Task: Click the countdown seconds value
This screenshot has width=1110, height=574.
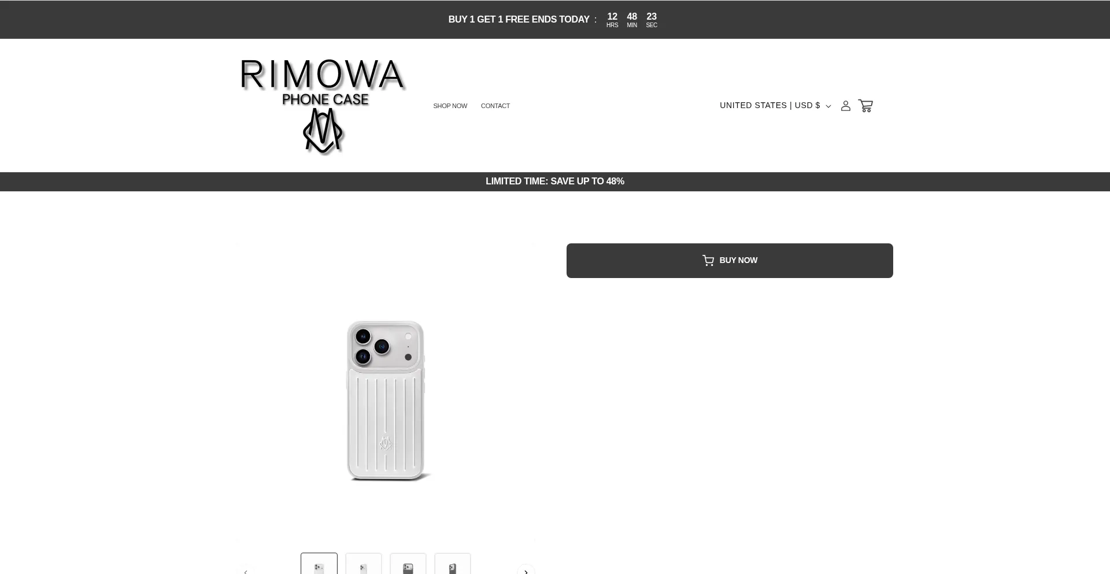Action: (x=652, y=17)
